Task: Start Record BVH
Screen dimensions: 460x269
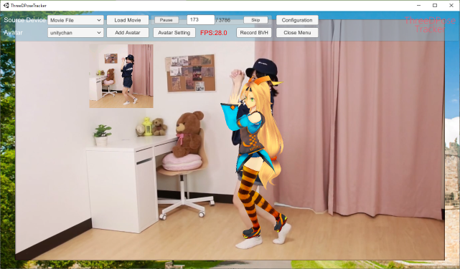Action: pos(254,32)
